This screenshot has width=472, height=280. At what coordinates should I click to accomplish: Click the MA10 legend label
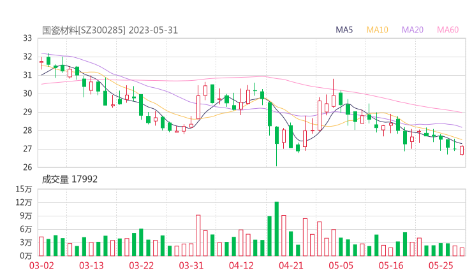[x=377, y=30]
